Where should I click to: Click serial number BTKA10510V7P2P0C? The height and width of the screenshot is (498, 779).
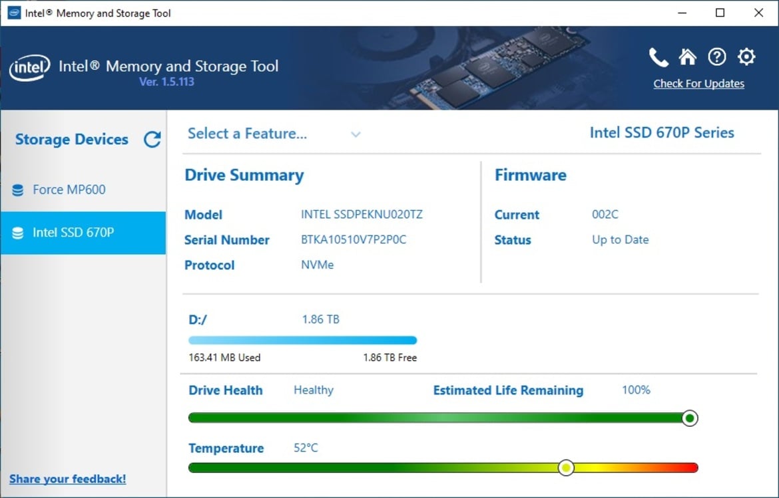tap(354, 240)
